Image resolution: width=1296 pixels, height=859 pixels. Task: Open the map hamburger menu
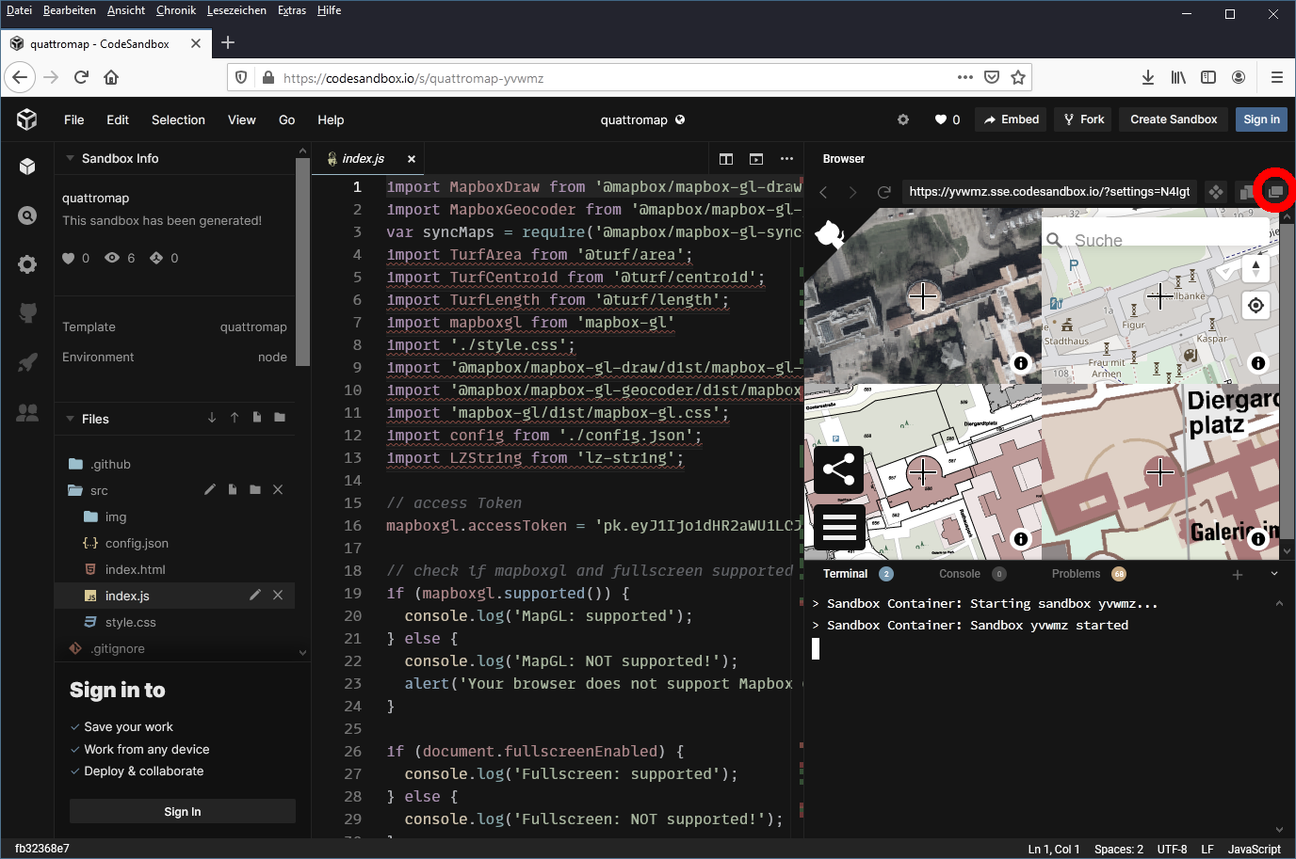click(x=838, y=527)
